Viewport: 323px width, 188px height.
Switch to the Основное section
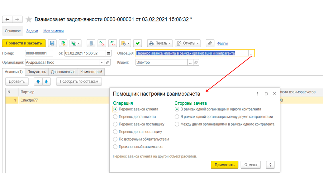tap(13, 31)
